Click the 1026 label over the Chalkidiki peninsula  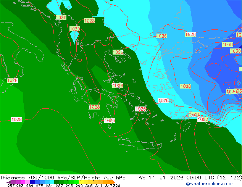(118, 52)
